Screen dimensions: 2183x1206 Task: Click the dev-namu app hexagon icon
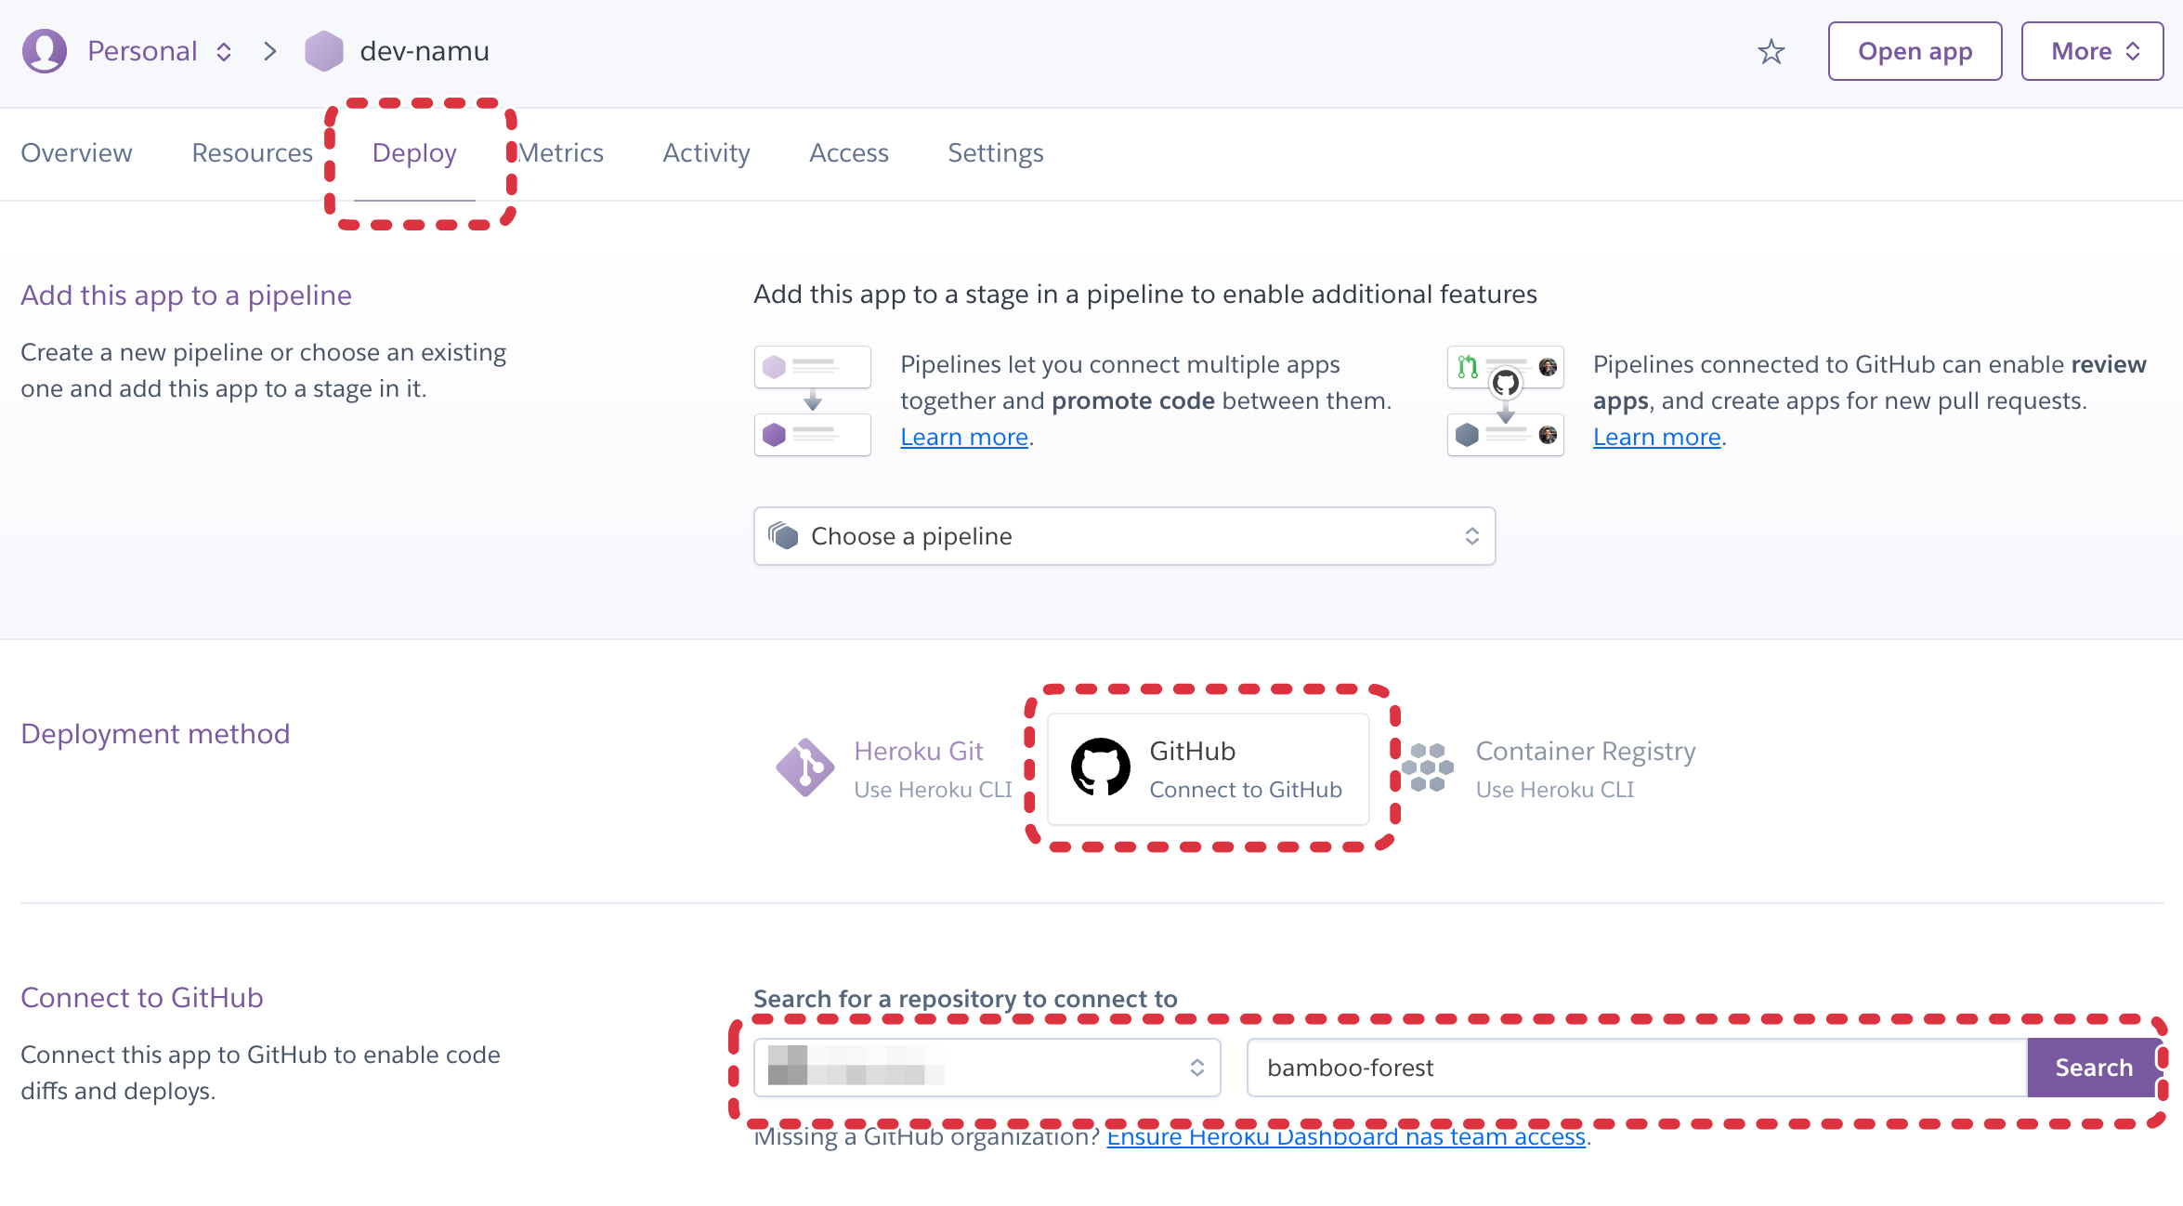(x=324, y=51)
